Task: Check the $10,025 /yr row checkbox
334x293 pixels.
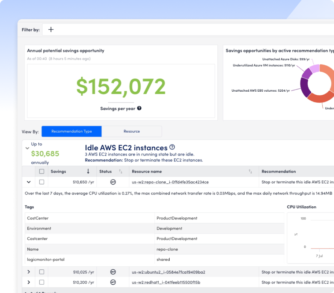Action: click(42, 272)
